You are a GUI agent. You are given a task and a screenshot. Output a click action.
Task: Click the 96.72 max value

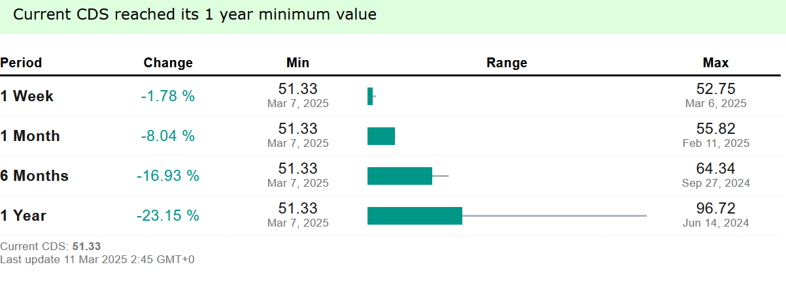[716, 209]
